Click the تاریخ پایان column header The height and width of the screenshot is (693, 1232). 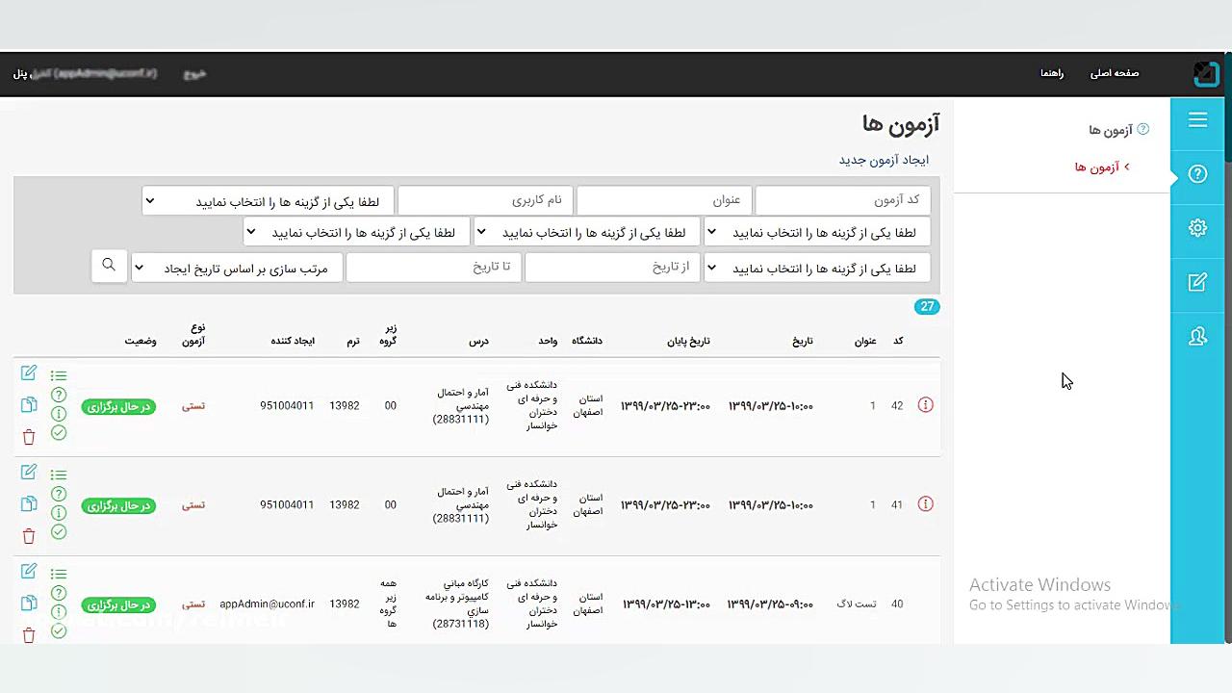coord(688,341)
